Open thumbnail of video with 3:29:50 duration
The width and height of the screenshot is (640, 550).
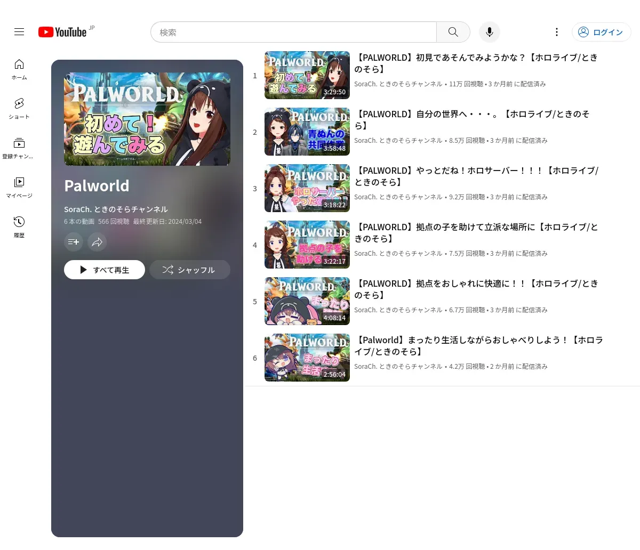pos(307,75)
